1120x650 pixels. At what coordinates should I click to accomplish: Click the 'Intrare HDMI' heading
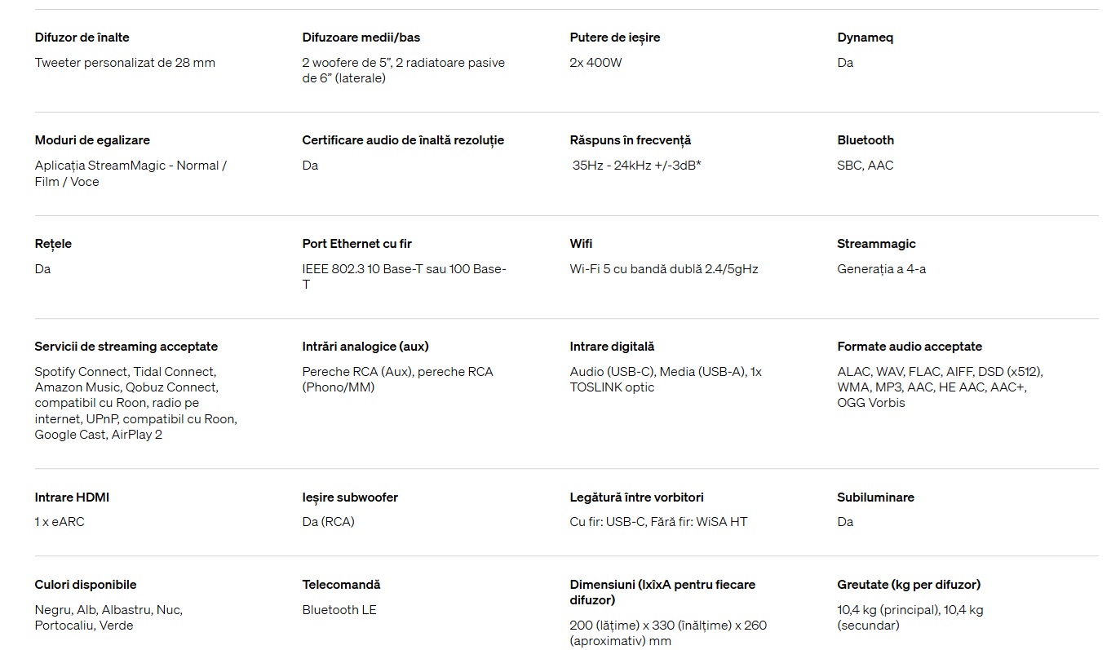coord(72,497)
